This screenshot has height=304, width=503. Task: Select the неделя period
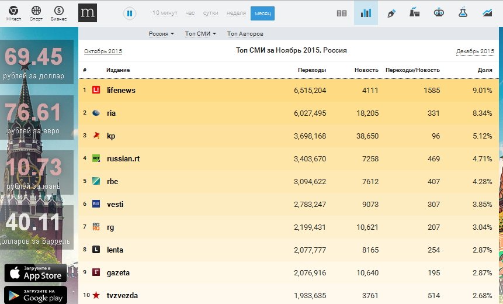(x=236, y=13)
